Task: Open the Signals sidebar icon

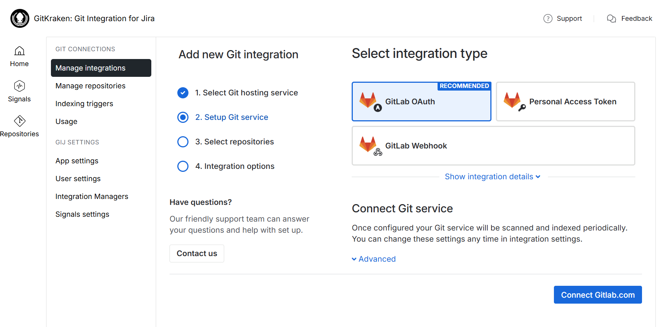Action: (19, 86)
